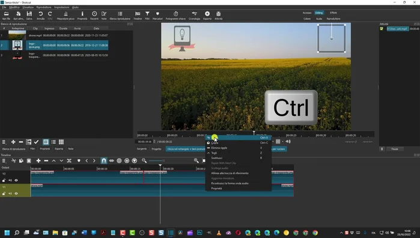Open the Attività toolbar icon

(x=218, y=16)
